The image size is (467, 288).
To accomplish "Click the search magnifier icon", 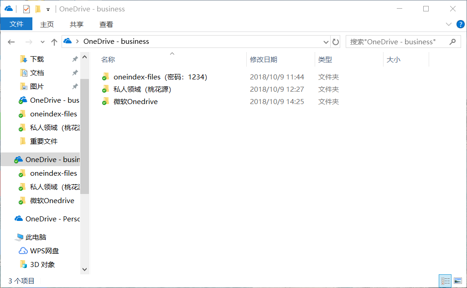I will point(453,42).
